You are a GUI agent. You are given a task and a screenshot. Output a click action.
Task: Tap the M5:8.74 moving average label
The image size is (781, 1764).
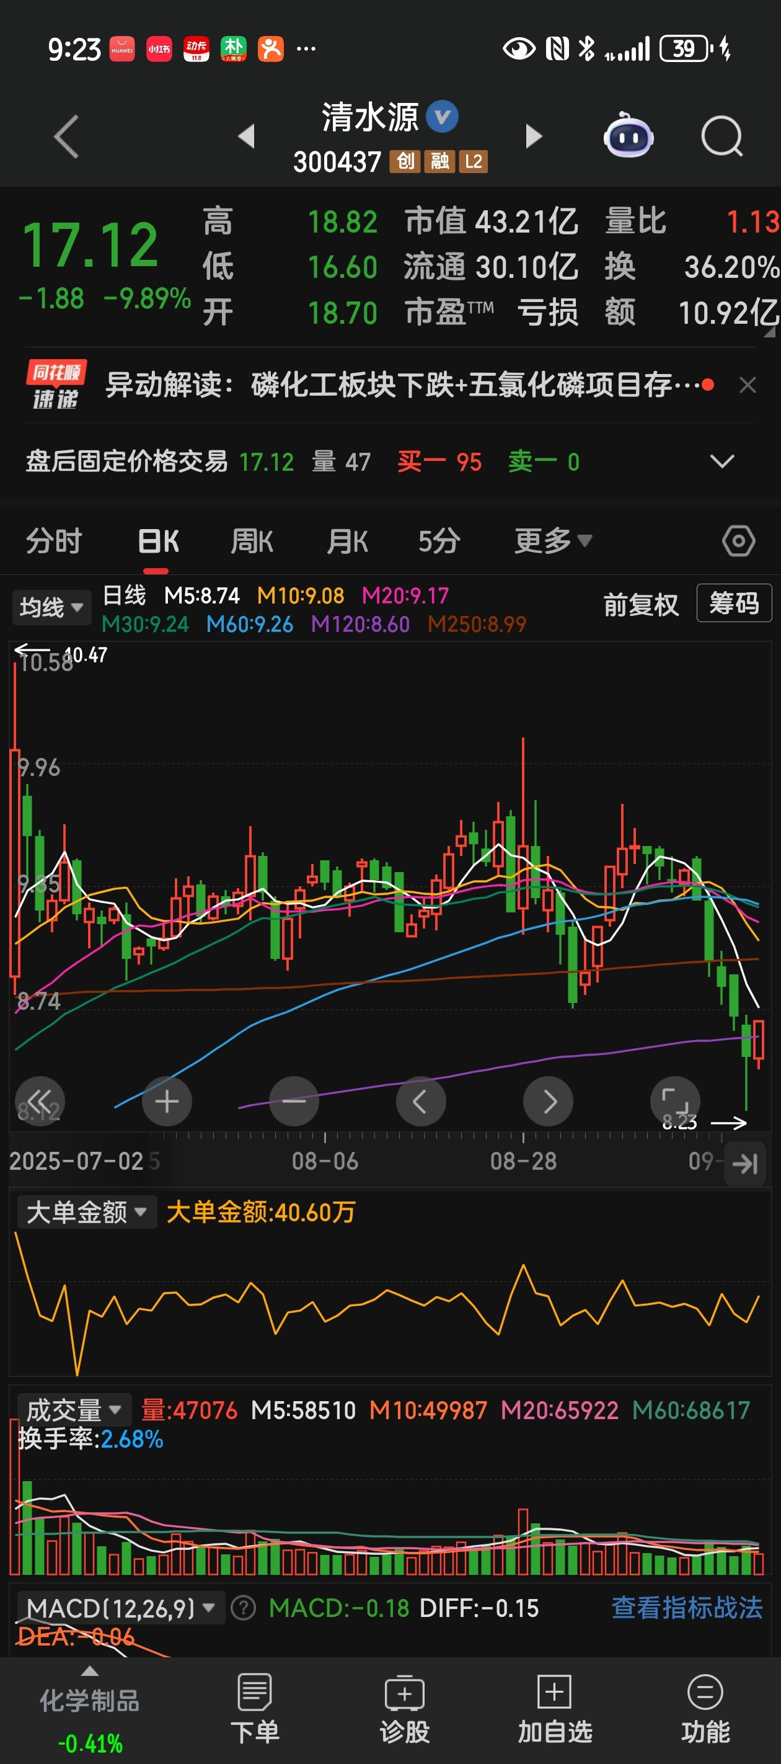click(202, 595)
